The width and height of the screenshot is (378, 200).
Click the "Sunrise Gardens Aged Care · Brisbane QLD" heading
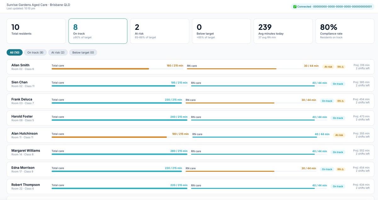coord(38,5)
